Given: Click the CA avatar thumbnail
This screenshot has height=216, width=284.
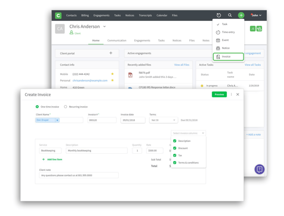Looking at the screenshot, I should coord(60,29).
